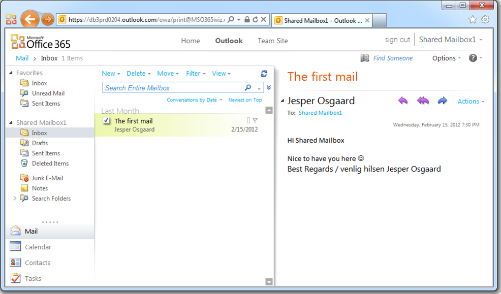
Task: Click message list scroll up arrow
Action: pos(269,111)
